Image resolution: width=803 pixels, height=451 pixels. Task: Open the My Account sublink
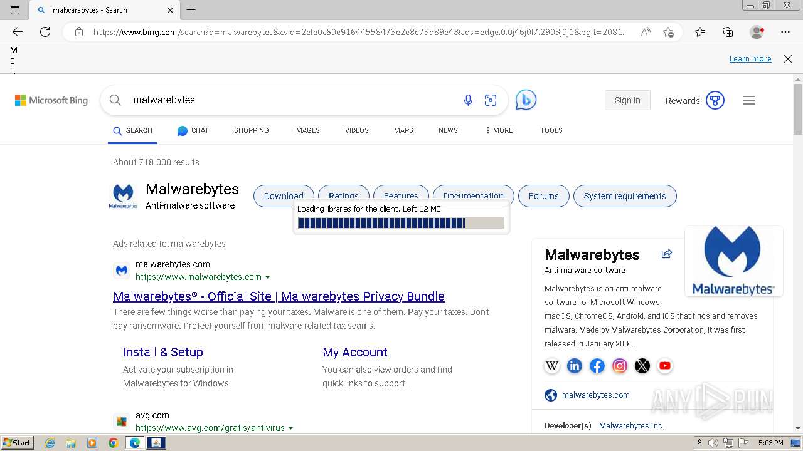click(x=355, y=352)
